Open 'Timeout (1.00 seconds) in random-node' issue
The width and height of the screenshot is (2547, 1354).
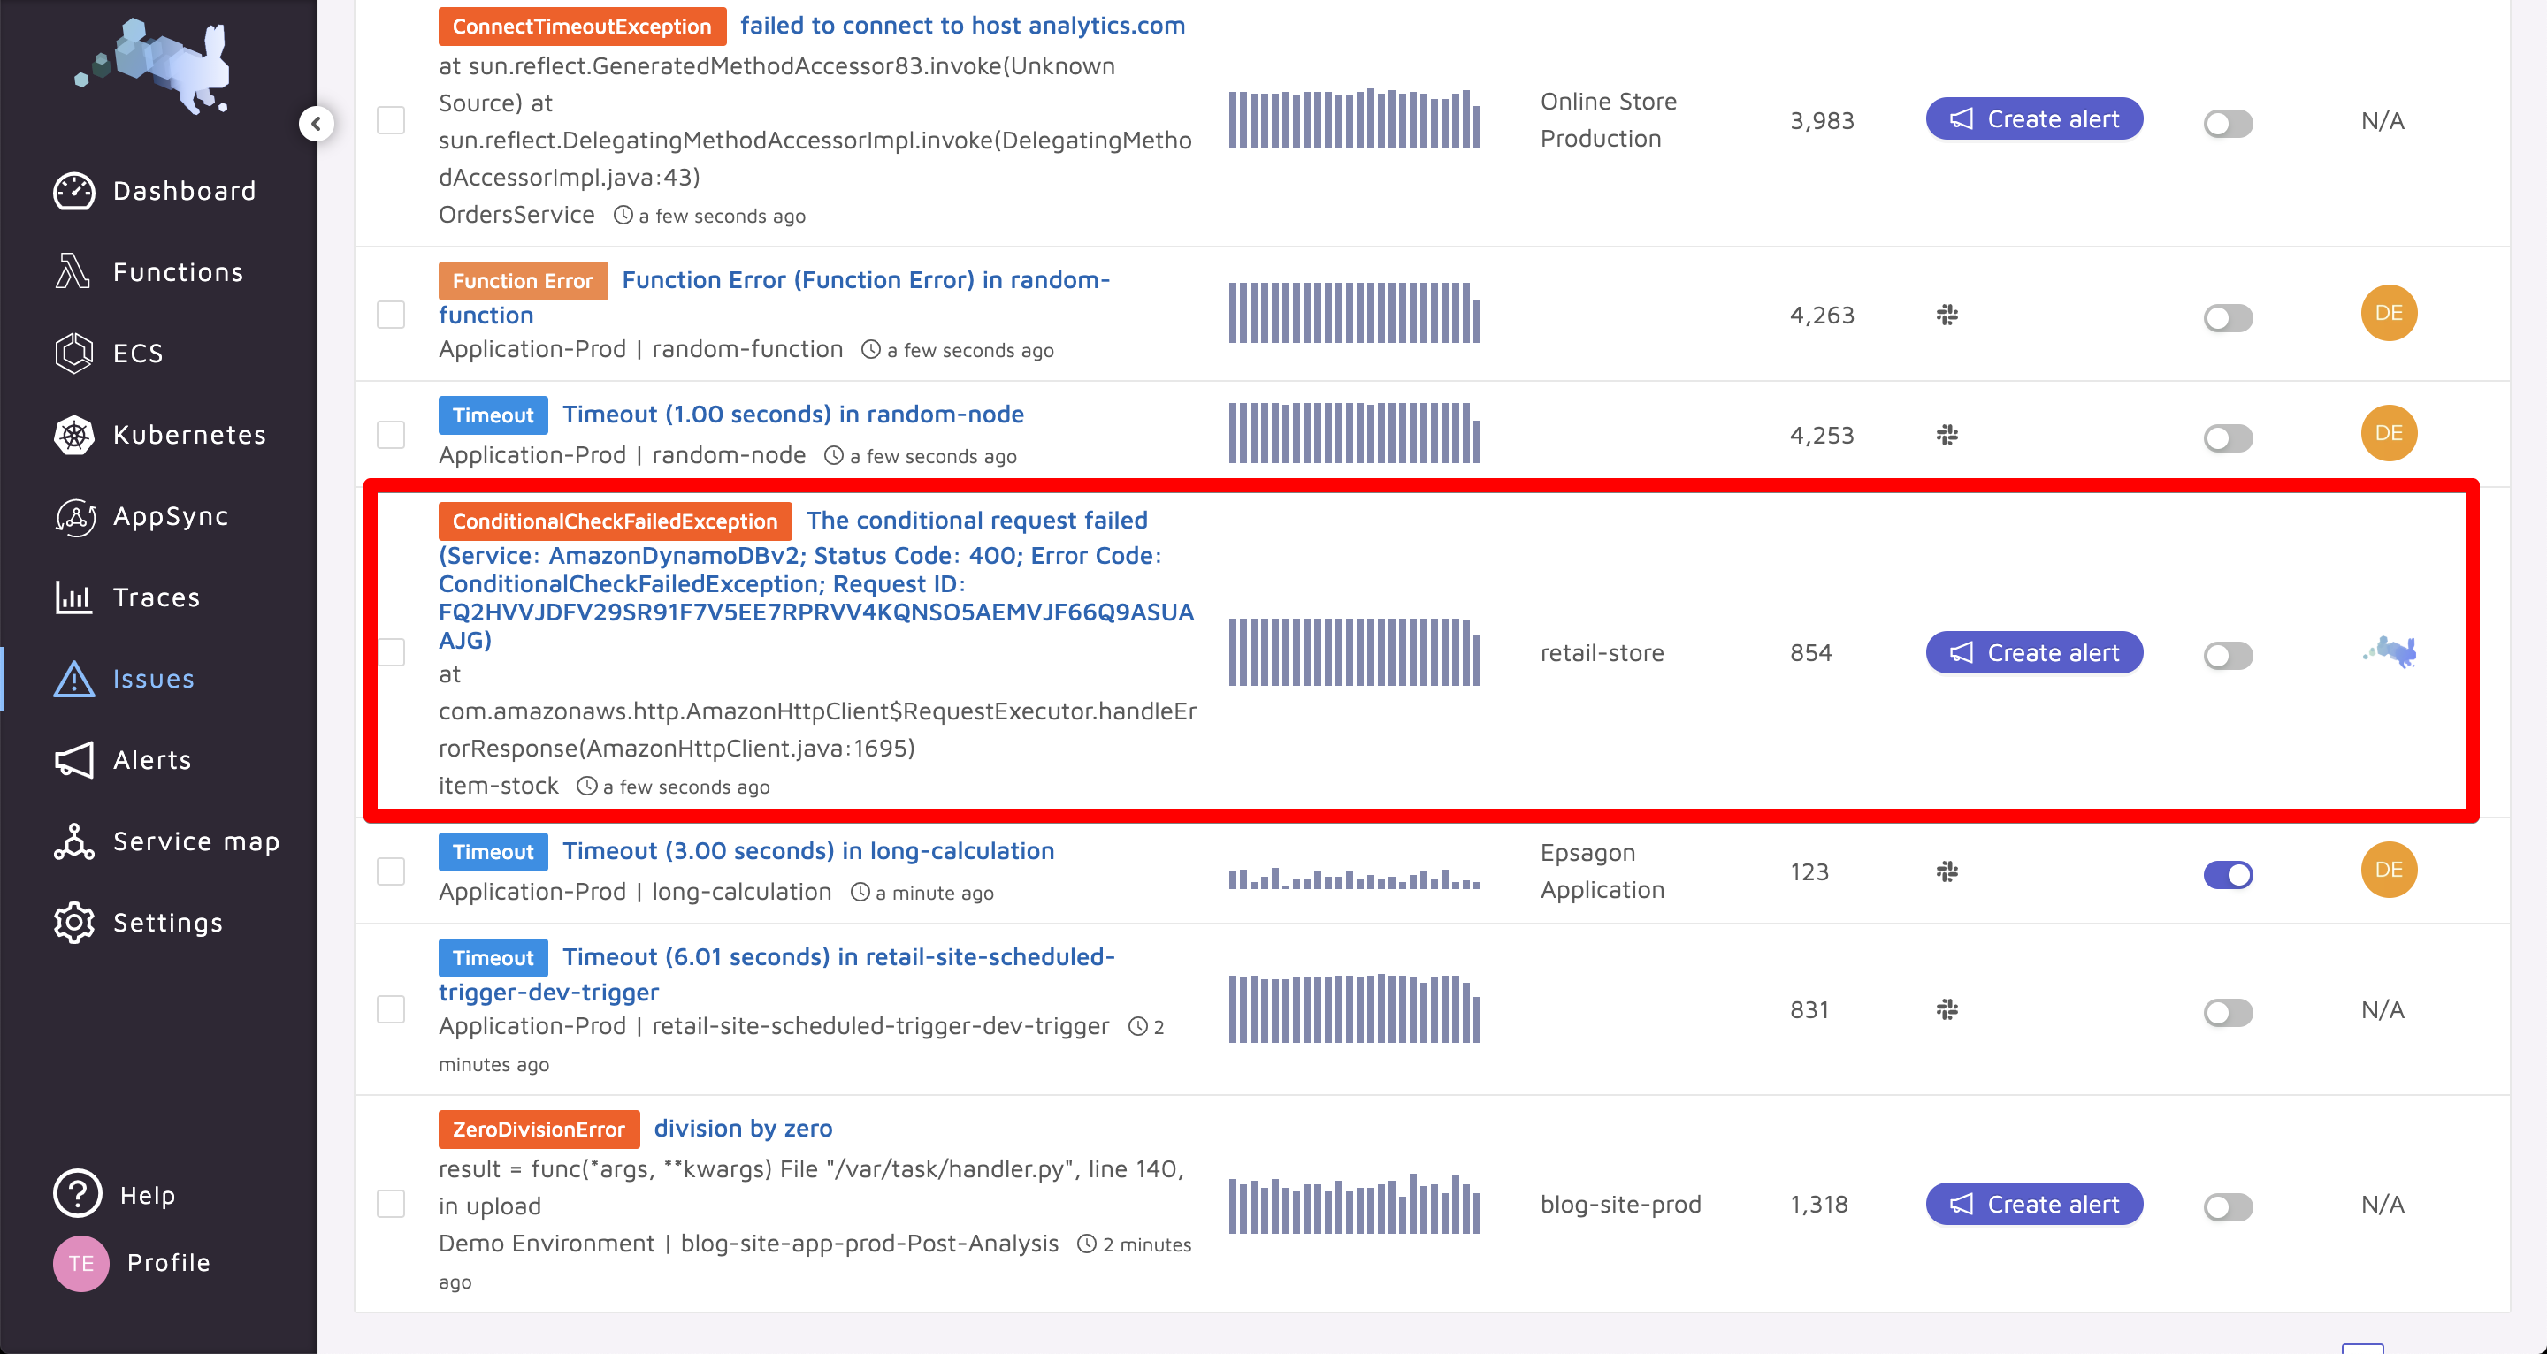793,415
